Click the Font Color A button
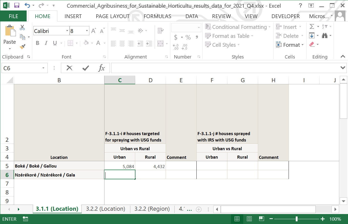 (x=98, y=43)
